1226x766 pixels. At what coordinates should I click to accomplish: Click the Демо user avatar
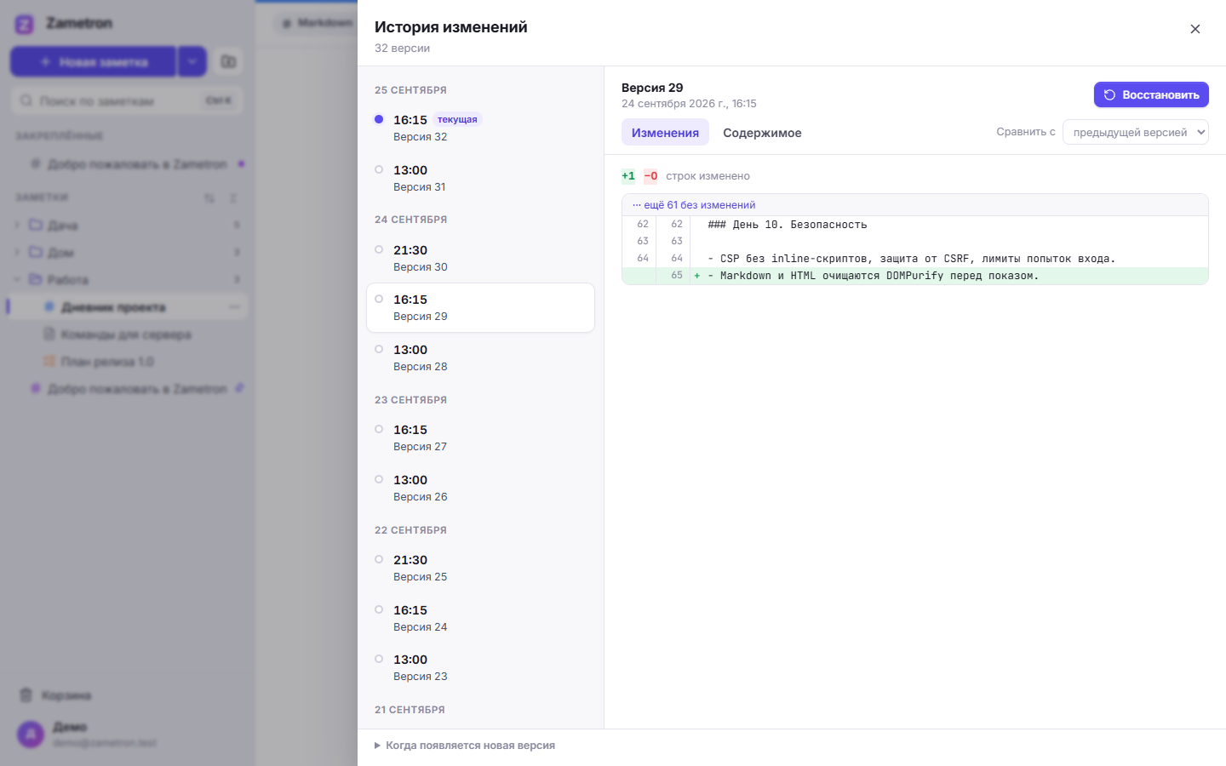click(x=31, y=734)
